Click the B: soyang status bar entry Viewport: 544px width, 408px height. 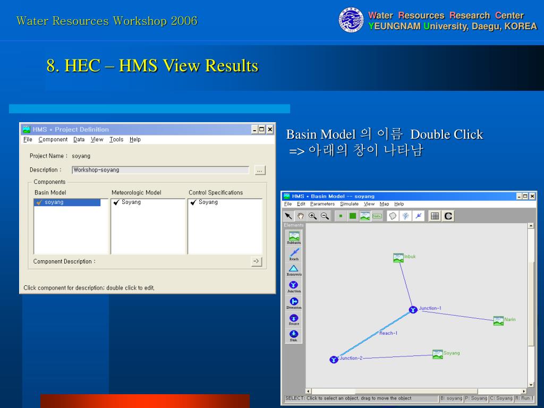pyautogui.click(x=452, y=398)
